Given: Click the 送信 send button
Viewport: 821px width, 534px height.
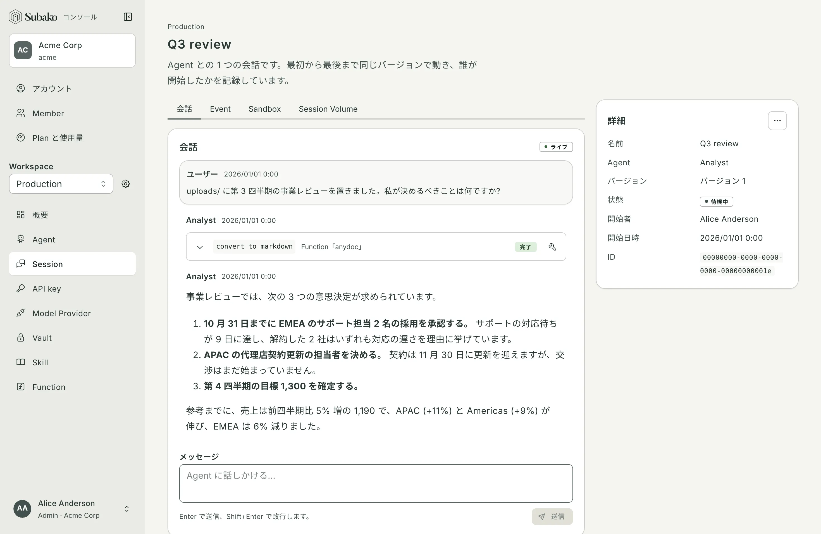Looking at the screenshot, I should tap(552, 516).
